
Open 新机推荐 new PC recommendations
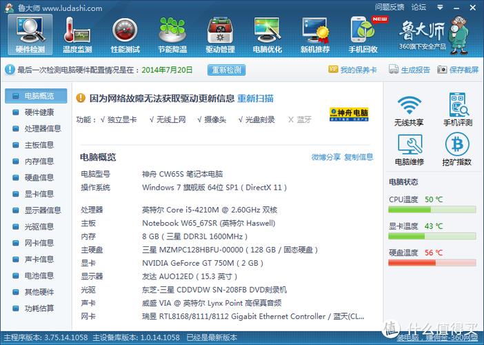point(315,35)
